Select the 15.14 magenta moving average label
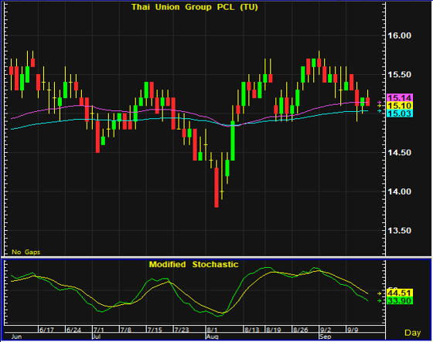433x342 pixels. (400, 97)
